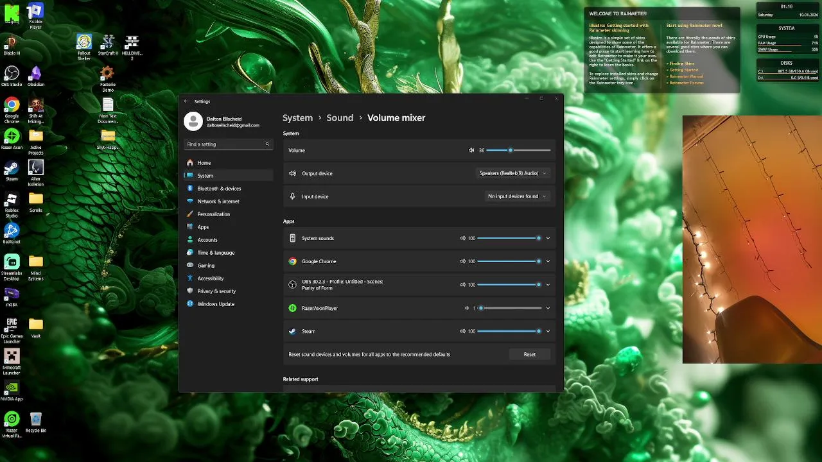Screen dimensions: 822x462
Task: Open Obsidian desktop shortcut
Action: pyautogui.click(x=36, y=76)
